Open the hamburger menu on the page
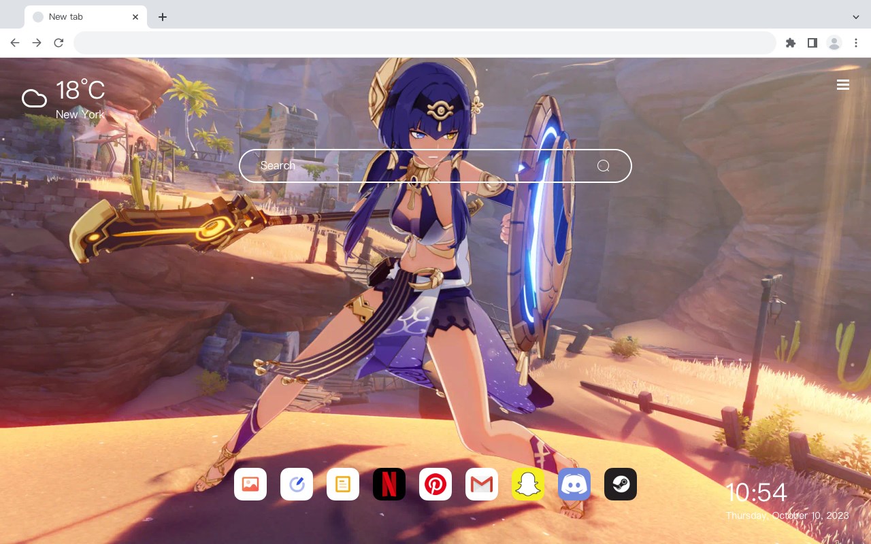Image resolution: width=871 pixels, height=544 pixels. 843,85
